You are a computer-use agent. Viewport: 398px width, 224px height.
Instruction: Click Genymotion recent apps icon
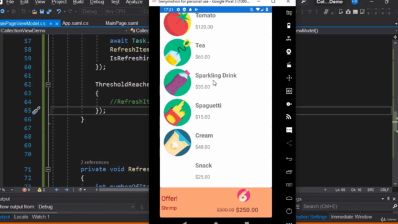[x=289, y=172]
